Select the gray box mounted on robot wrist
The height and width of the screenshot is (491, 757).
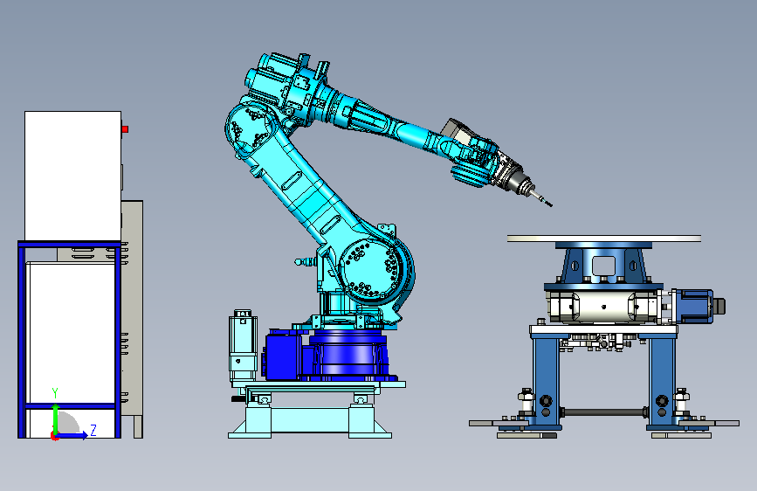[458, 131]
